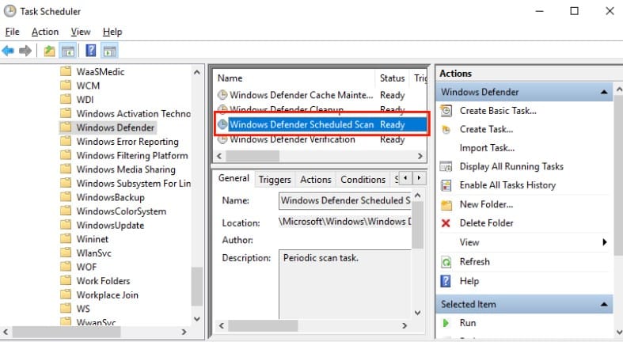The height and width of the screenshot is (342, 623).
Task: Show next tabs with right tab arrow
Action: (419, 178)
